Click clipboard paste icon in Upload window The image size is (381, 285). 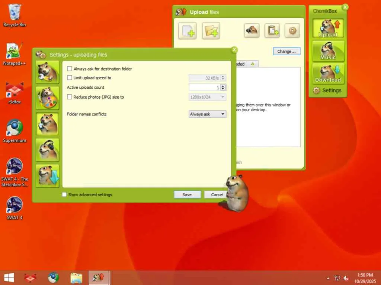272,30
